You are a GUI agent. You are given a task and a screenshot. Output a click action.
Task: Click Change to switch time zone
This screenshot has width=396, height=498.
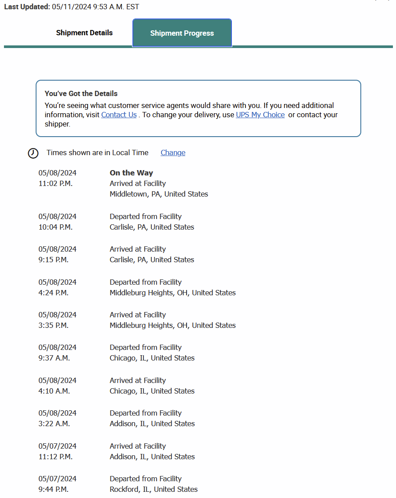(173, 152)
